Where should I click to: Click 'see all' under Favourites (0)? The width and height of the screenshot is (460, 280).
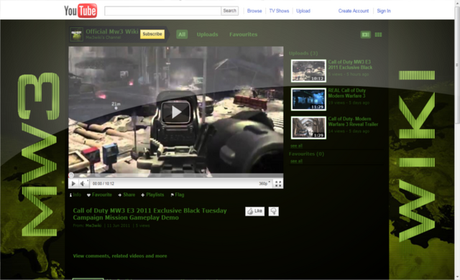296,161
